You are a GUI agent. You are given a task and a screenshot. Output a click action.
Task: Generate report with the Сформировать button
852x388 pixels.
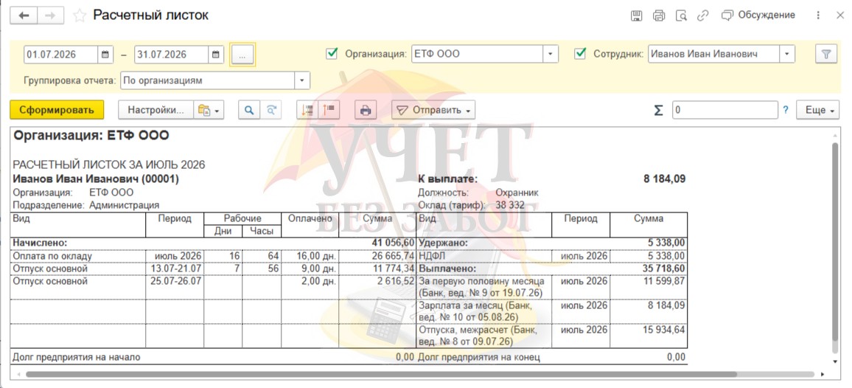point(57,110)
